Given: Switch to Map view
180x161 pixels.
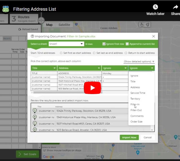Looking at the screenshot, I should tap(49, 25).
